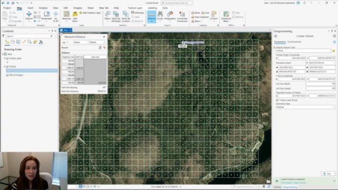338x190 pixels.
Task: Click the View Details link
Action: pos(286,183)
